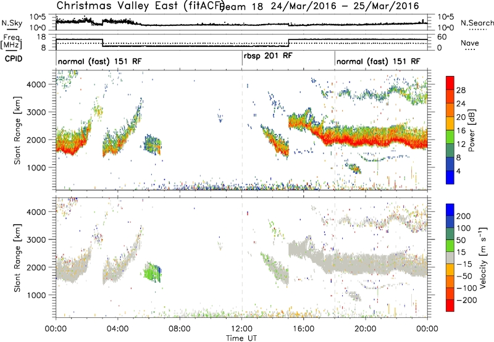Click the 20 tick on the Power colorbar
The width and height of the screenshot is (494, 342).
click(x=461, y=117)
